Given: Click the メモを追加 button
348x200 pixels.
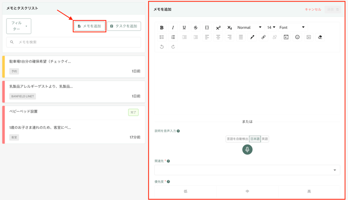Looking at the screenshot, I should (x=90, y=26).
